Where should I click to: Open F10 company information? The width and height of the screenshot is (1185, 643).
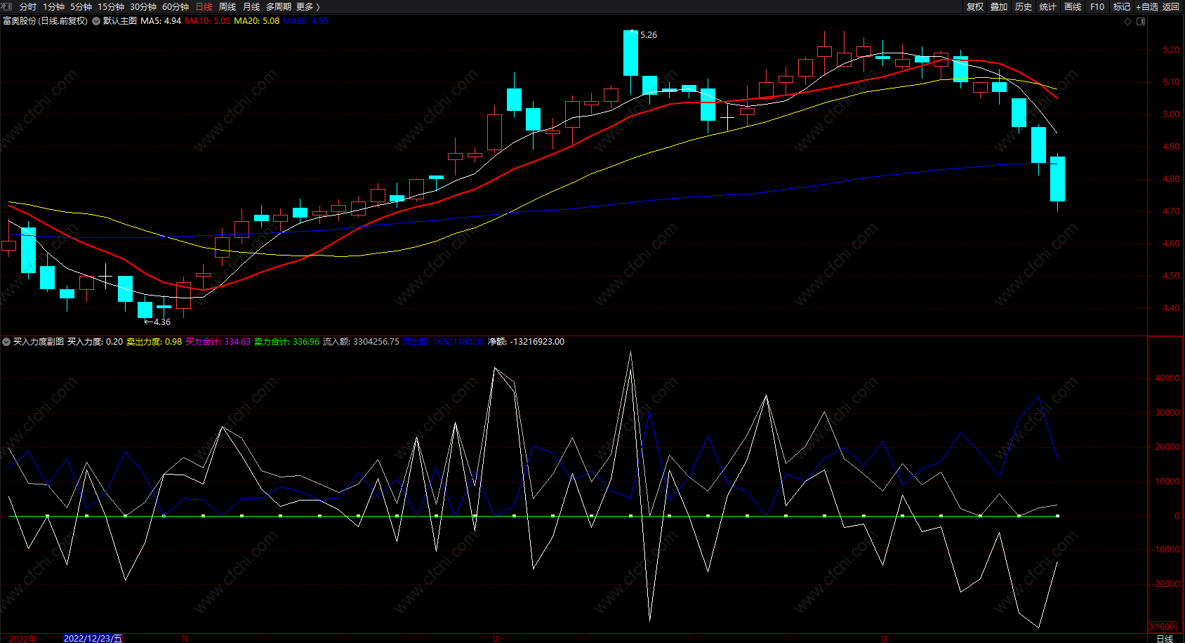(x=1097, y=6)
